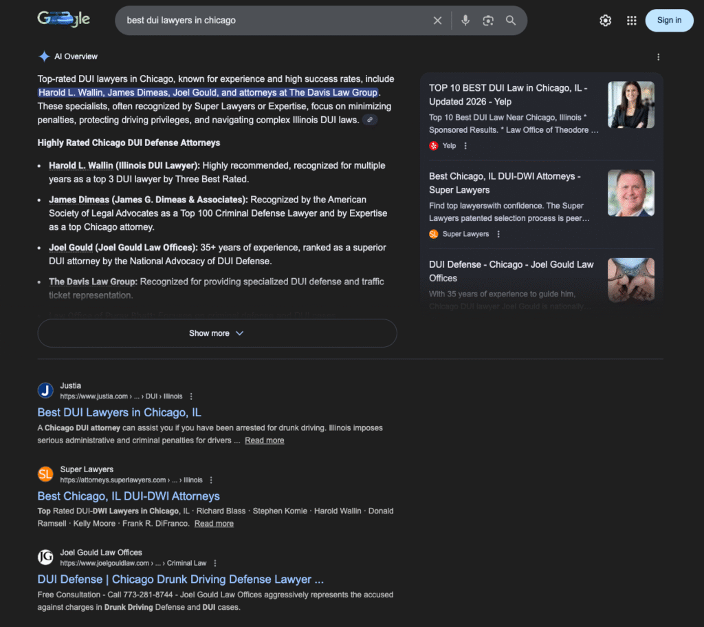Open Best DUI Lawyers in Chicago, IL link
Screen dimensions: 704x627
point(119,412)
